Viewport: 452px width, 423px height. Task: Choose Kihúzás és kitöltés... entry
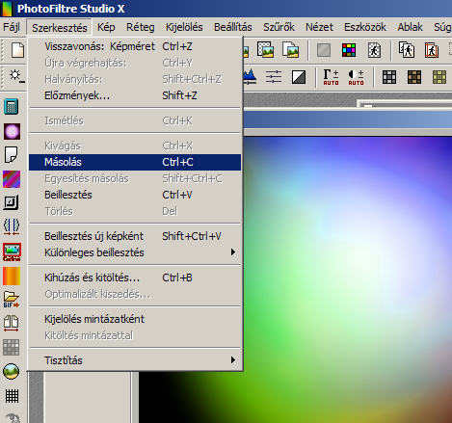click(135, 278)
